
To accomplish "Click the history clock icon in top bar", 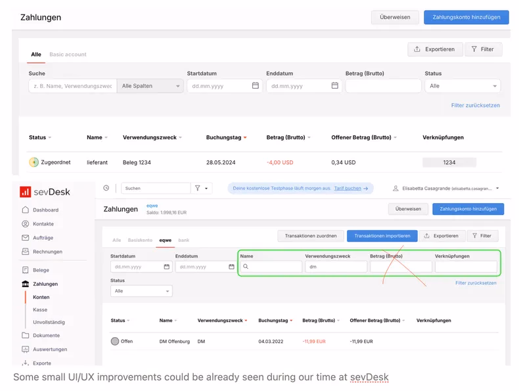I will click(106, 188).
